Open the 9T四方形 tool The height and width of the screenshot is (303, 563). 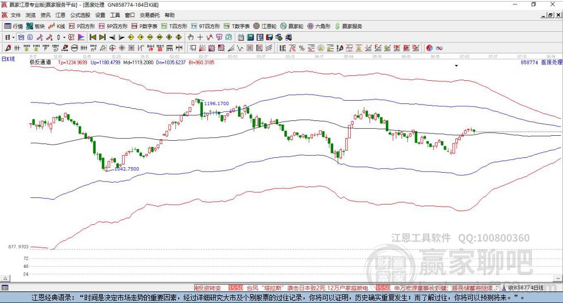coord(206,26)
